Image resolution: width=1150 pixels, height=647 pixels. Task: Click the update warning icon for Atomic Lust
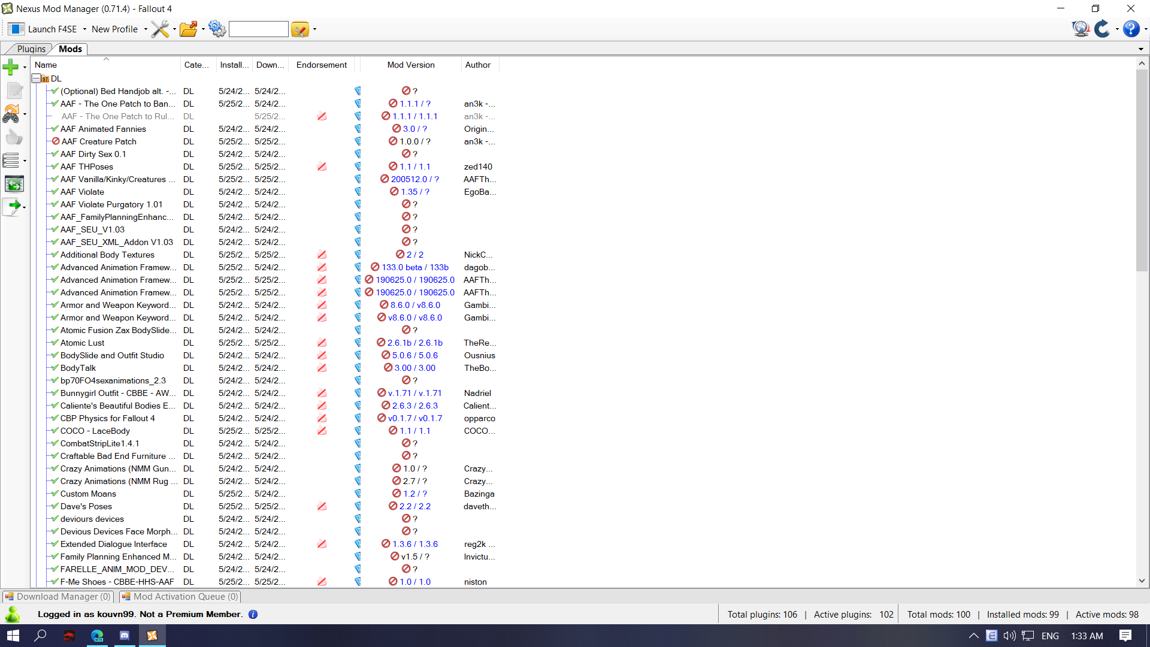[381, 343]
